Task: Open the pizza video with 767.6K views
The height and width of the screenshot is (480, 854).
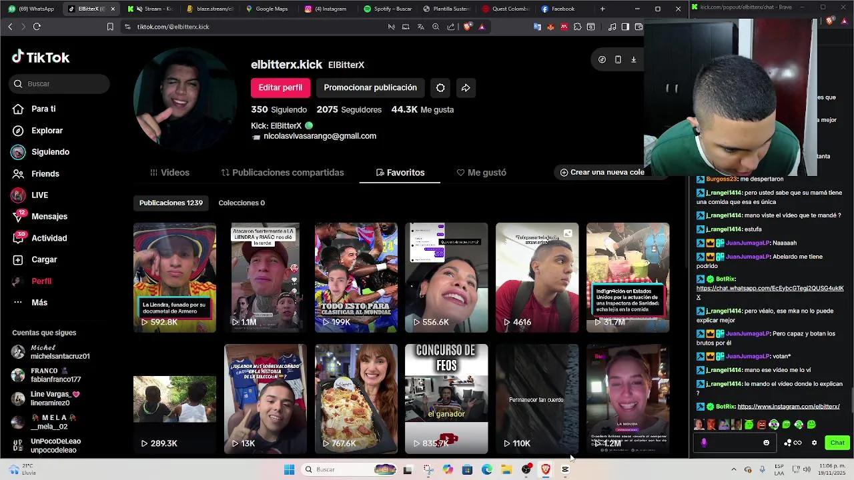Action: [x=356, y=399]
